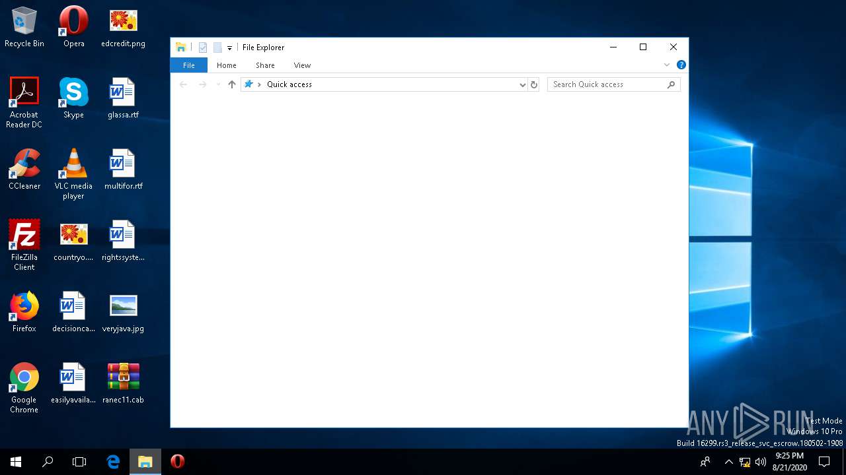This screenshot has height=475, width=846.
Task: Select the edcredit.png file on desktop
Action: click(x=123, y=27)
